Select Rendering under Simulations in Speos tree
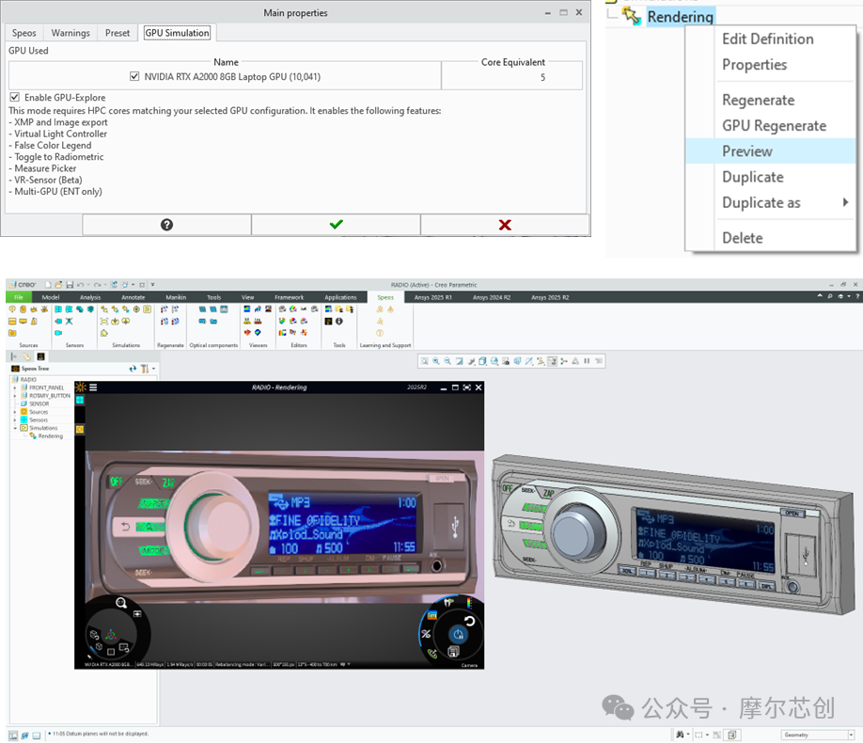 tap(50, 436)
